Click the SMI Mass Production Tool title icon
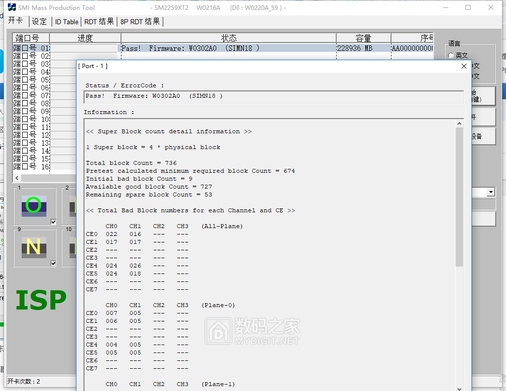This screenshot has width=506, height=391. click(x=12, y=8)
